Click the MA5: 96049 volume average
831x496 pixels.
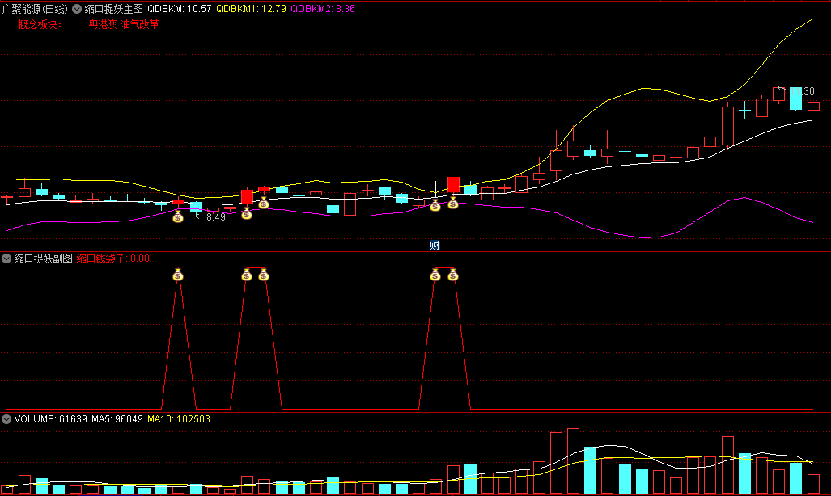(x=117, y=419)
